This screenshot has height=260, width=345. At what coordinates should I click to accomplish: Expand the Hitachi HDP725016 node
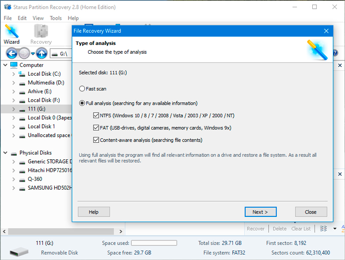point(13,171)
